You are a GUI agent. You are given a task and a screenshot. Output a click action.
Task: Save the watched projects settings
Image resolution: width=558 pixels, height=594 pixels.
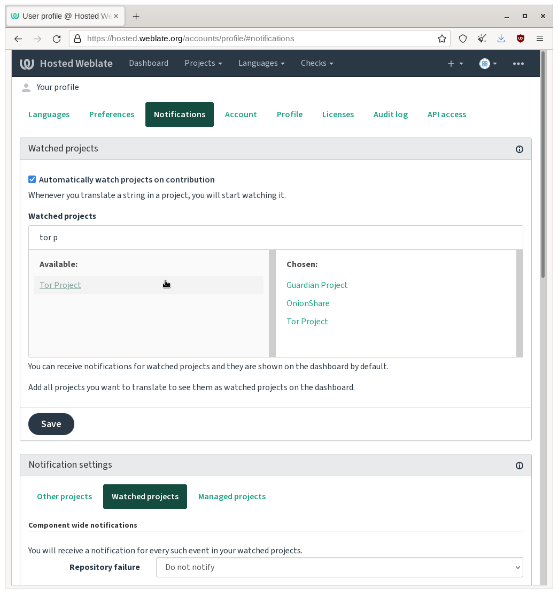pyautogui.click(x=51, y=424)
